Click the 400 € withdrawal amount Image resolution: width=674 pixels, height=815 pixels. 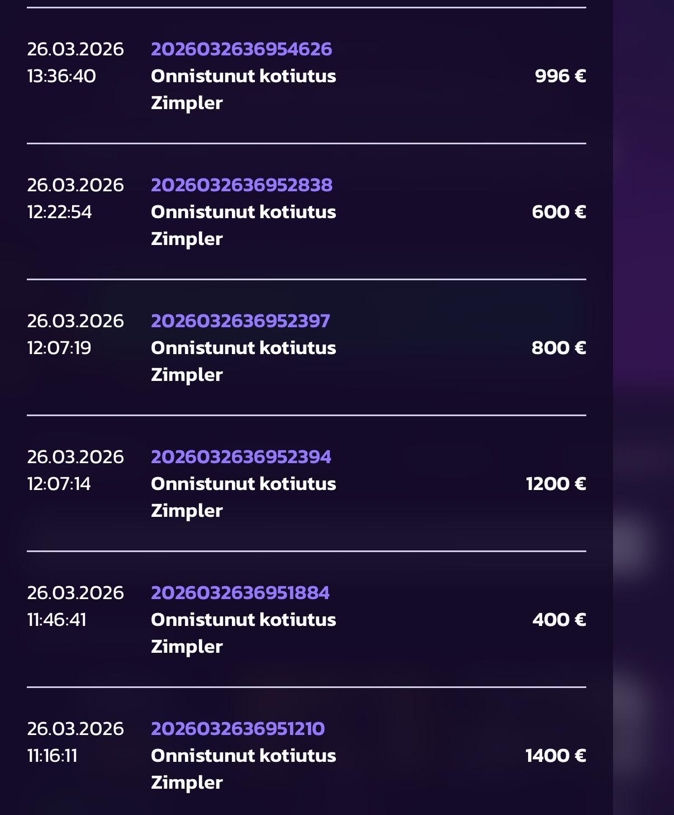click(x=559, y=620)
